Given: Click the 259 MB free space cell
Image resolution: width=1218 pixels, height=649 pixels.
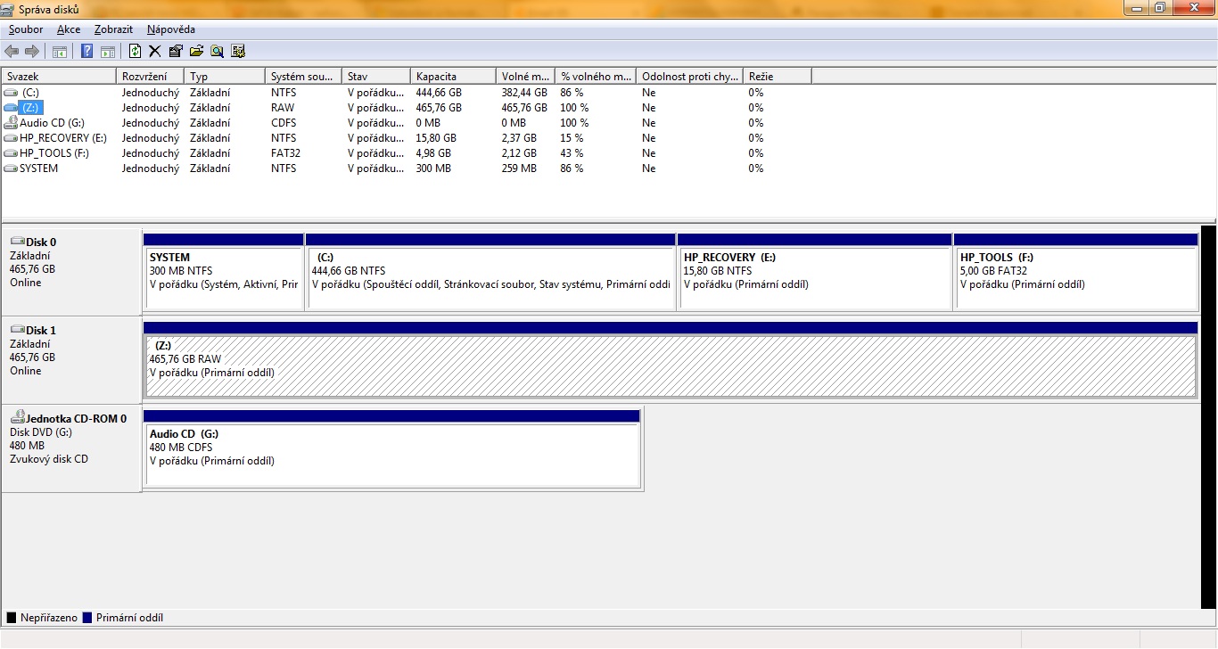Looking at the screenshot, I should point(519,168).
